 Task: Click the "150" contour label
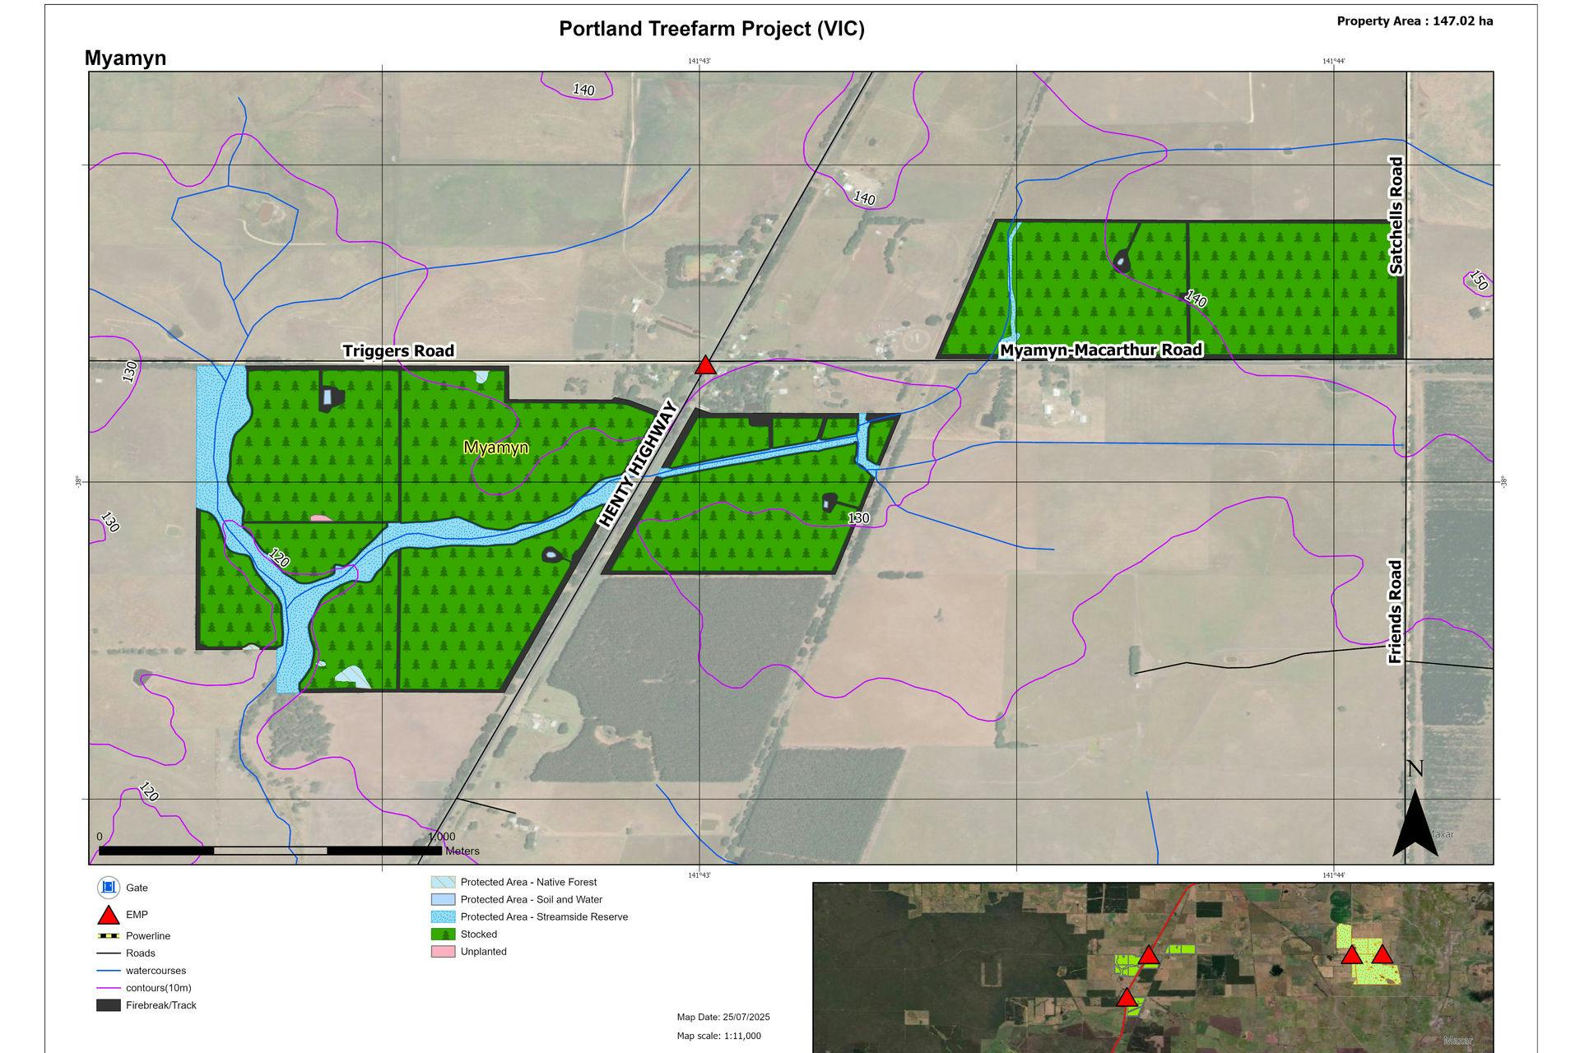point(1479,281)
